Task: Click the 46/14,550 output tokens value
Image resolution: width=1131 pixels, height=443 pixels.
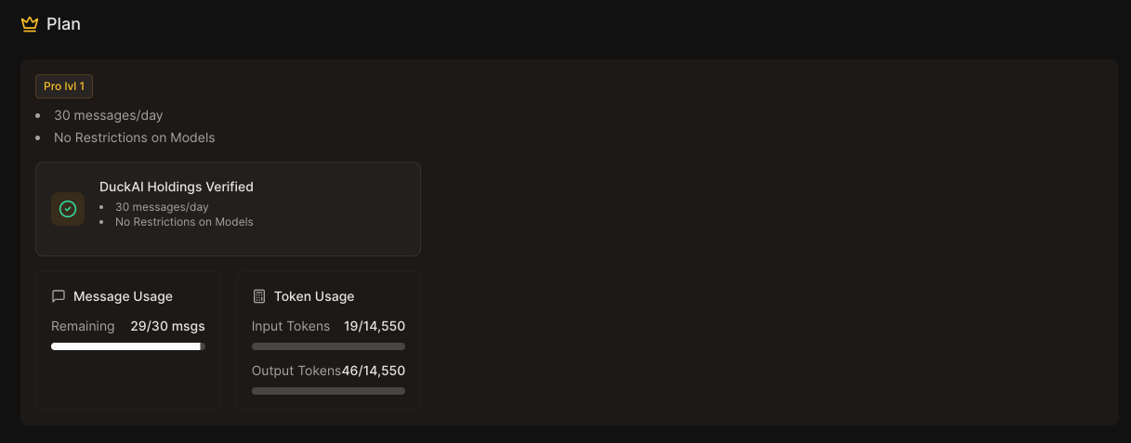Action: [374, 371]
